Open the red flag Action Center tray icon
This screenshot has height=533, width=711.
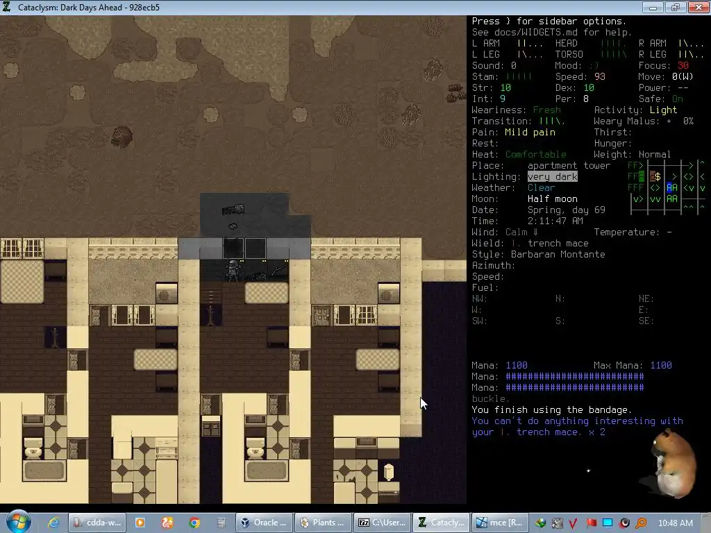click(x=591, y=523)
